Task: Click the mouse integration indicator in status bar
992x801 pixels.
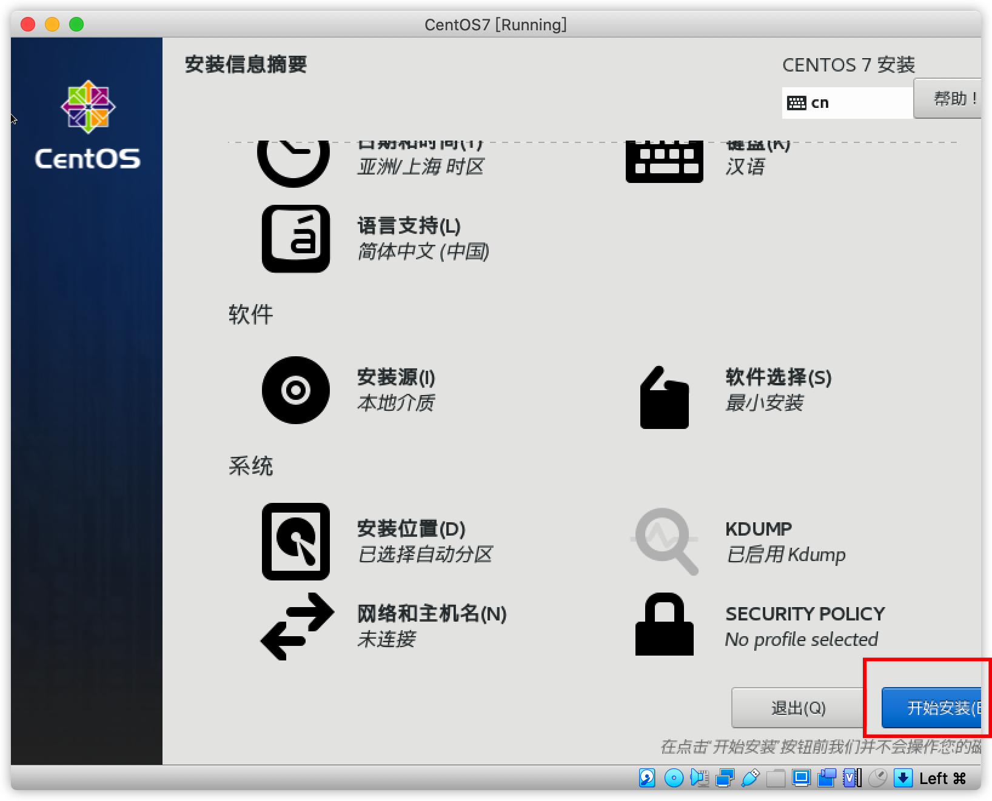Action: pos(877,778)
